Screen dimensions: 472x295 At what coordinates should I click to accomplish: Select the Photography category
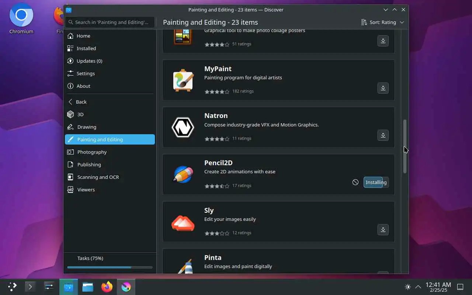click(x=110, y=152)
